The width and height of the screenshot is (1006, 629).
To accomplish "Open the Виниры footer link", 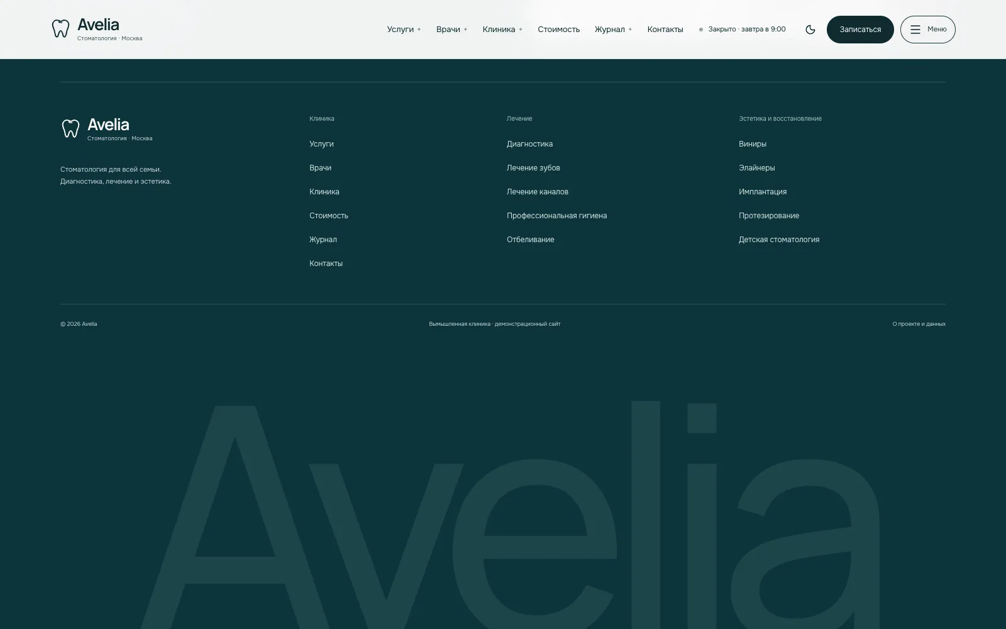I will pyautogui.click(x=752, y=144).
